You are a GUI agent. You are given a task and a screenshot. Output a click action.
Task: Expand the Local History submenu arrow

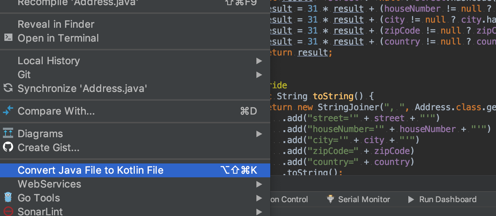coord(259,61)
